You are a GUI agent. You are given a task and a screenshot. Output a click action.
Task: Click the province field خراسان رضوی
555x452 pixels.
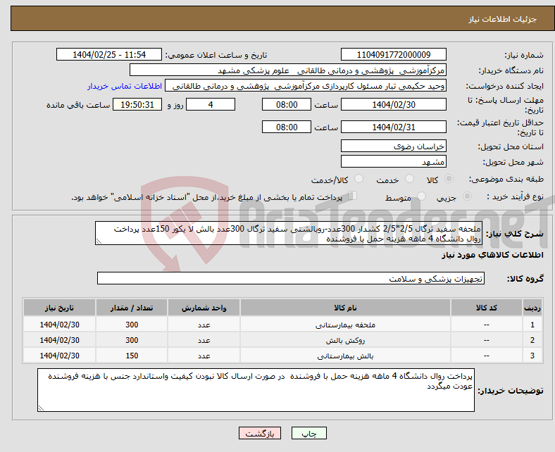point(393,146)
